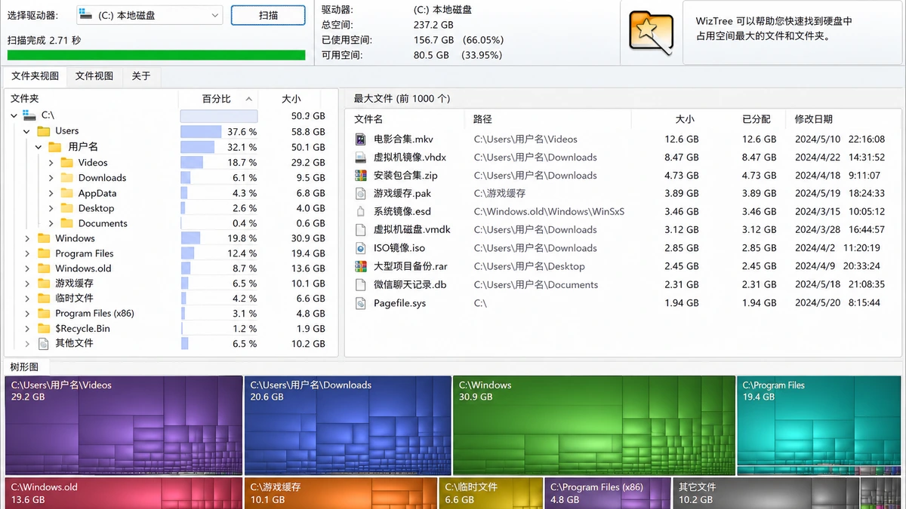Select the purple Videos treemap block
Viewport: 906px width, 509px height.
click(x=124, y=426)
